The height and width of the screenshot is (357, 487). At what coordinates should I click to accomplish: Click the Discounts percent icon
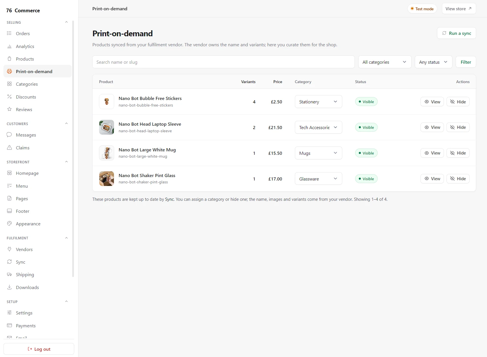coord(9,97)
